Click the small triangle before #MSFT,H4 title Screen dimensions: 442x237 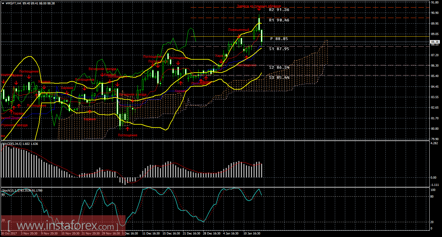(3, 3)
